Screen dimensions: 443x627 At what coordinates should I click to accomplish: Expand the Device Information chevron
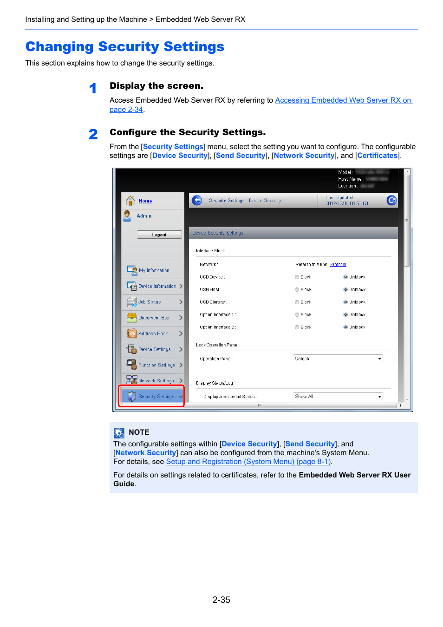click(181, 286)
